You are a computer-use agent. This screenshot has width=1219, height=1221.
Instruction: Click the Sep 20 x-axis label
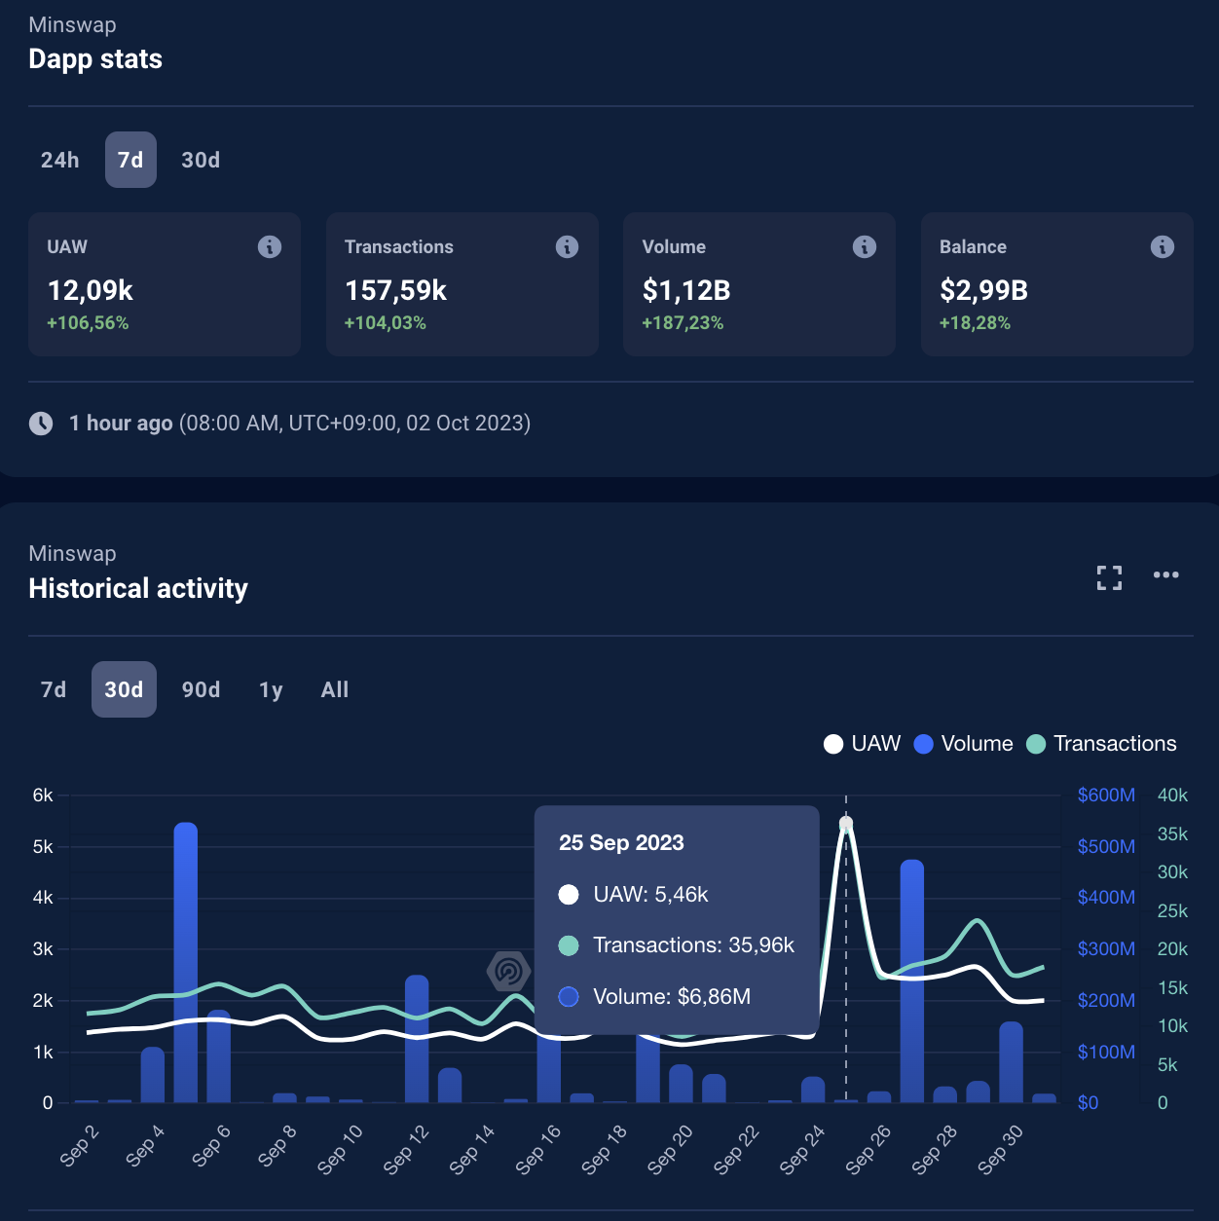click(x=671, y=1149)
